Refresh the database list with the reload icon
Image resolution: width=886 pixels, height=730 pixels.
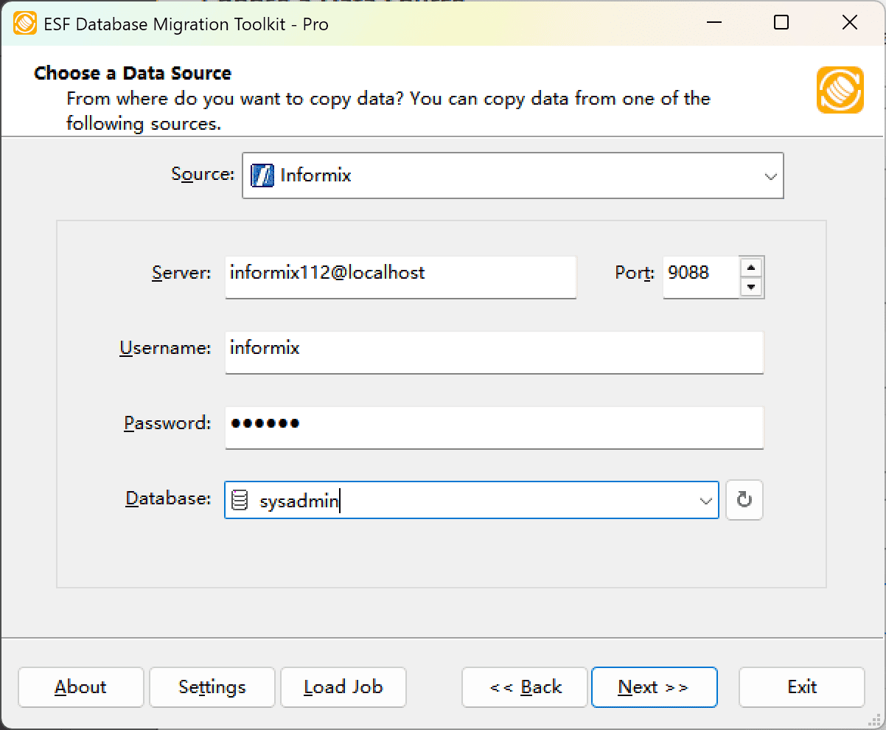pos(744,500)
